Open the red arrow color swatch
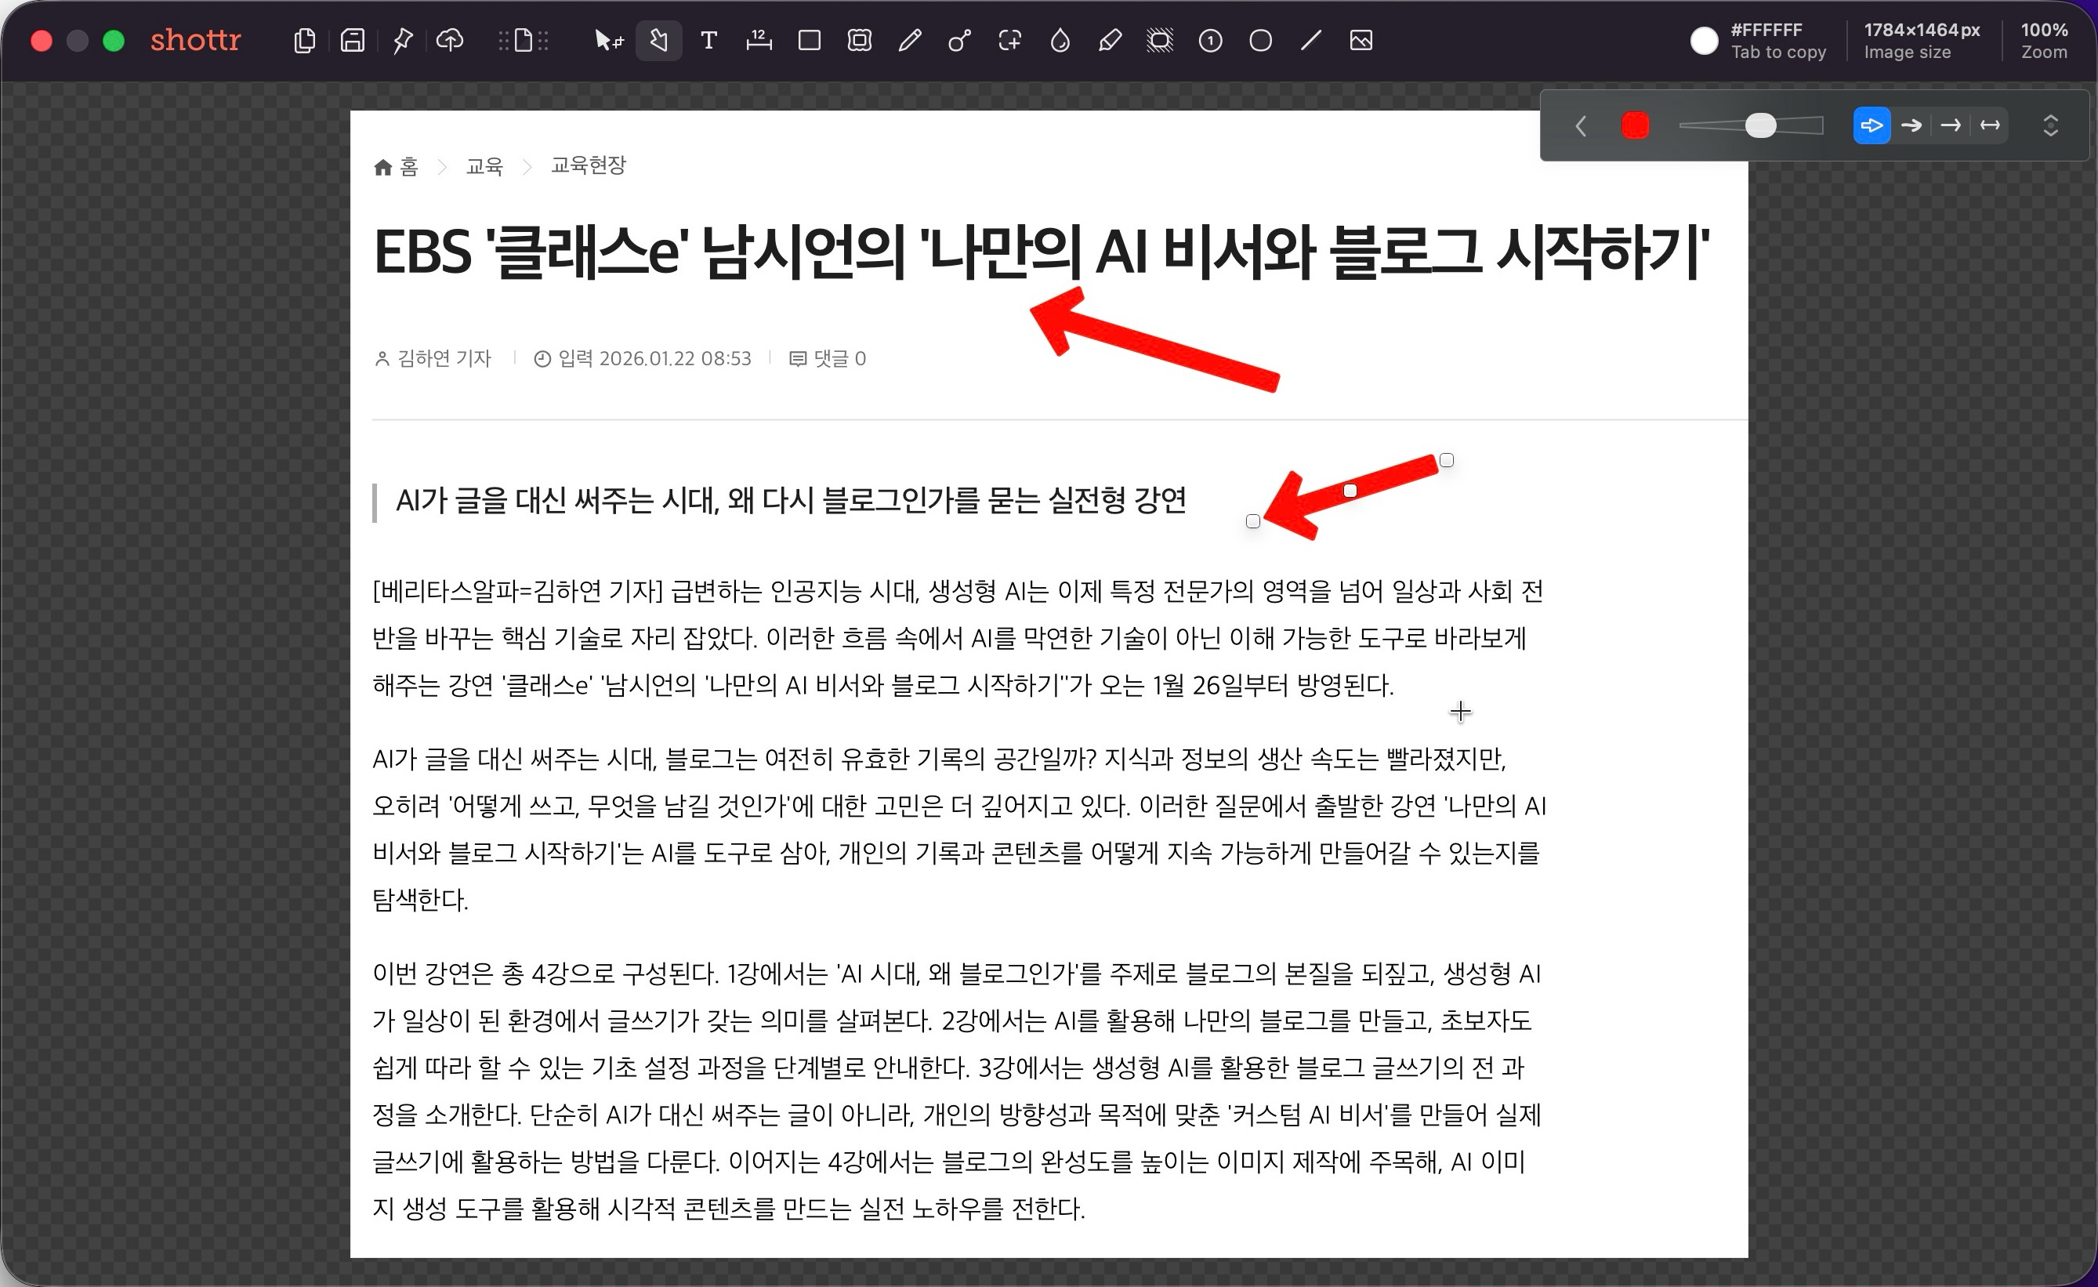 [x=1635, y=126]
